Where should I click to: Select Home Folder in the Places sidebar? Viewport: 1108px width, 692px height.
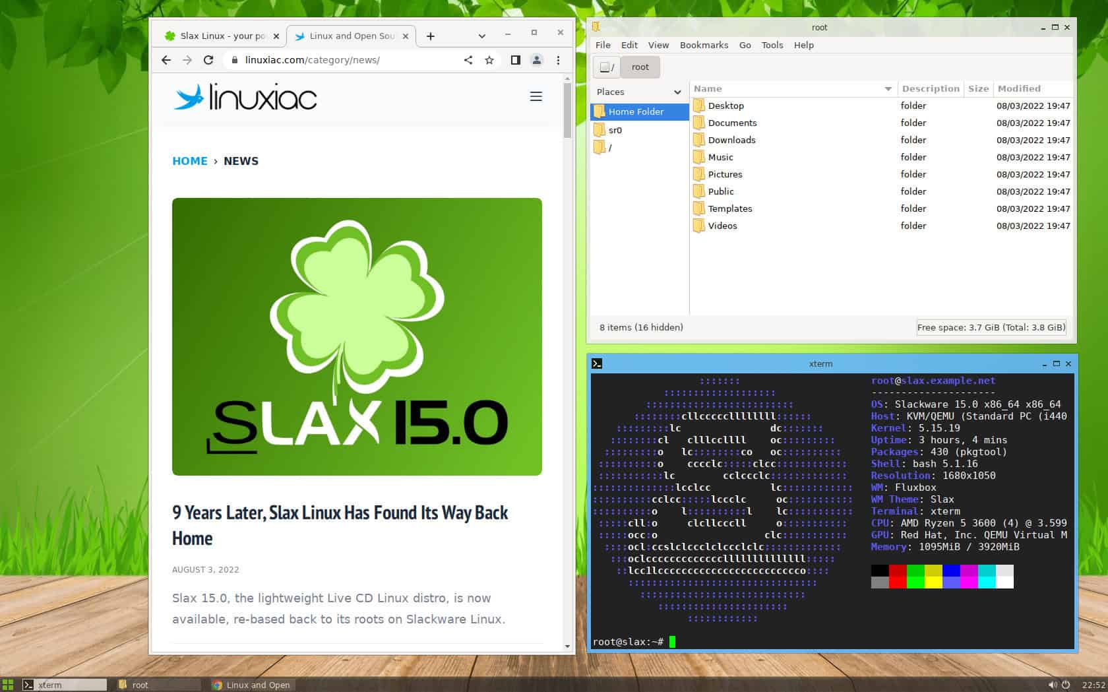tap(636, 111)
